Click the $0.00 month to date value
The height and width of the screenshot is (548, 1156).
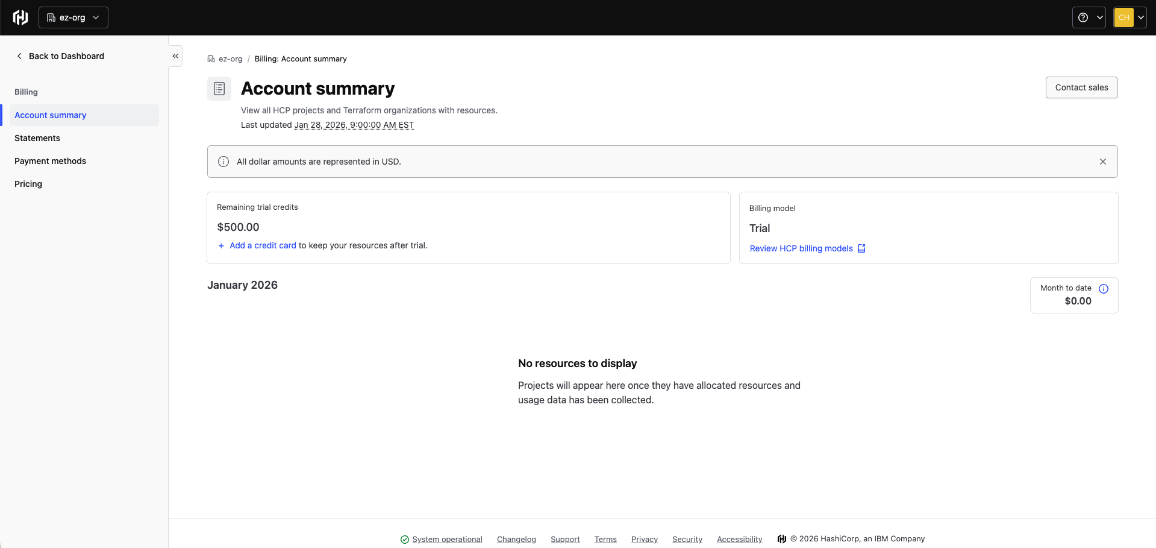(x=1078, y=301)
